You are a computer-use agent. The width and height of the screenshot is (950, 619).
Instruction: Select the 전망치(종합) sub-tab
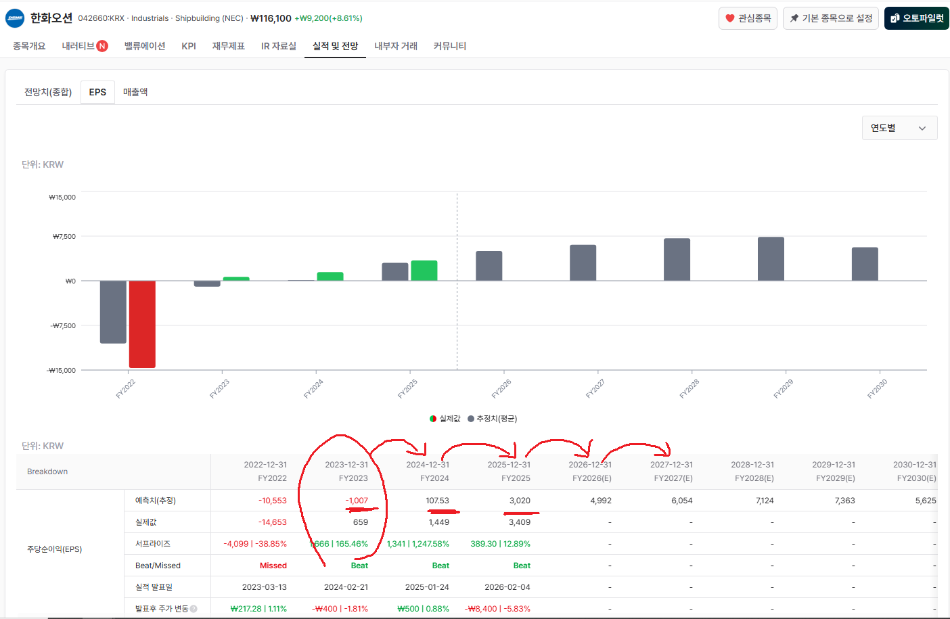click(x=48, y=92)
